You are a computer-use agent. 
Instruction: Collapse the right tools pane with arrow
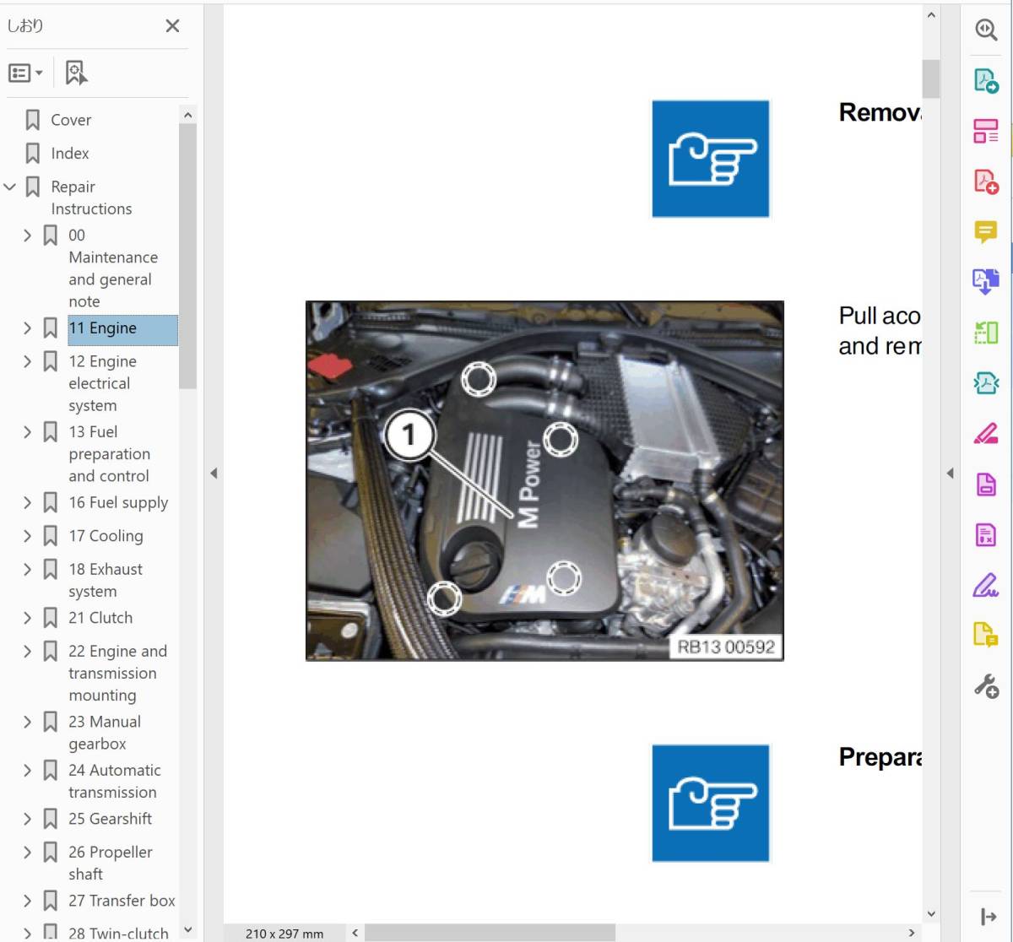(950, 474)
